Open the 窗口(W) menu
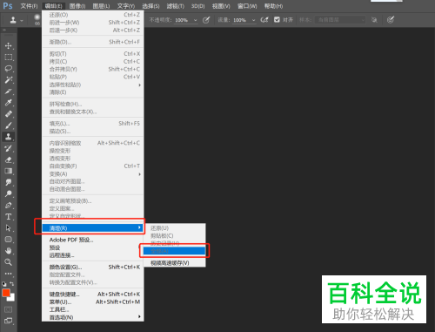Screen dimensions: 435x332 tap(247, 6)
